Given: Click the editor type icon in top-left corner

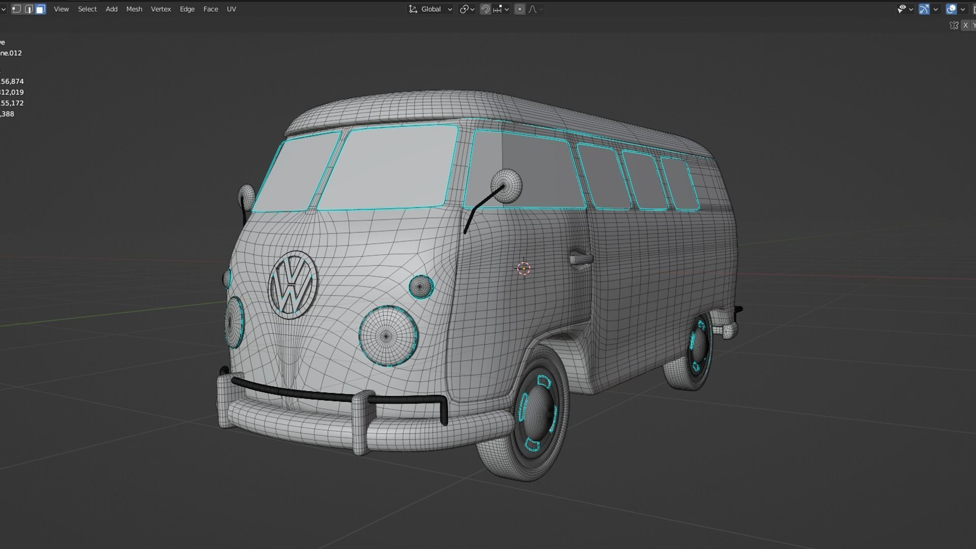Looking at the screenshot, I should click(x=4, y=9).
